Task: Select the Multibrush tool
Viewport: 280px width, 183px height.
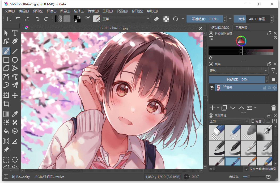Action: (x=15, y=85)
